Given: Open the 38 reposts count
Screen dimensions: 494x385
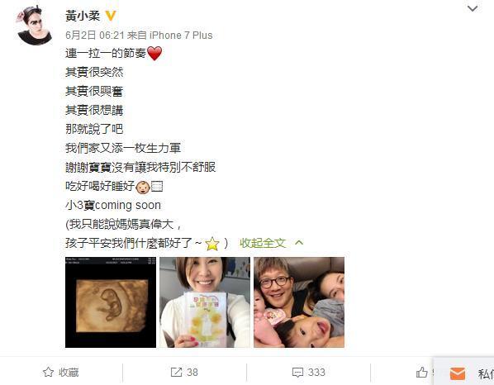Looking at the screenshot, I should (x=192, y=373).
